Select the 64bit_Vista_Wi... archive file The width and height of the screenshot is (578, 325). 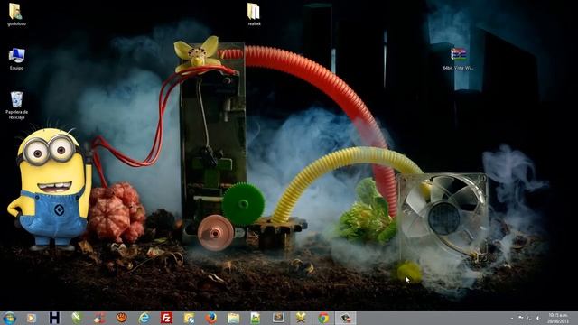458,59
